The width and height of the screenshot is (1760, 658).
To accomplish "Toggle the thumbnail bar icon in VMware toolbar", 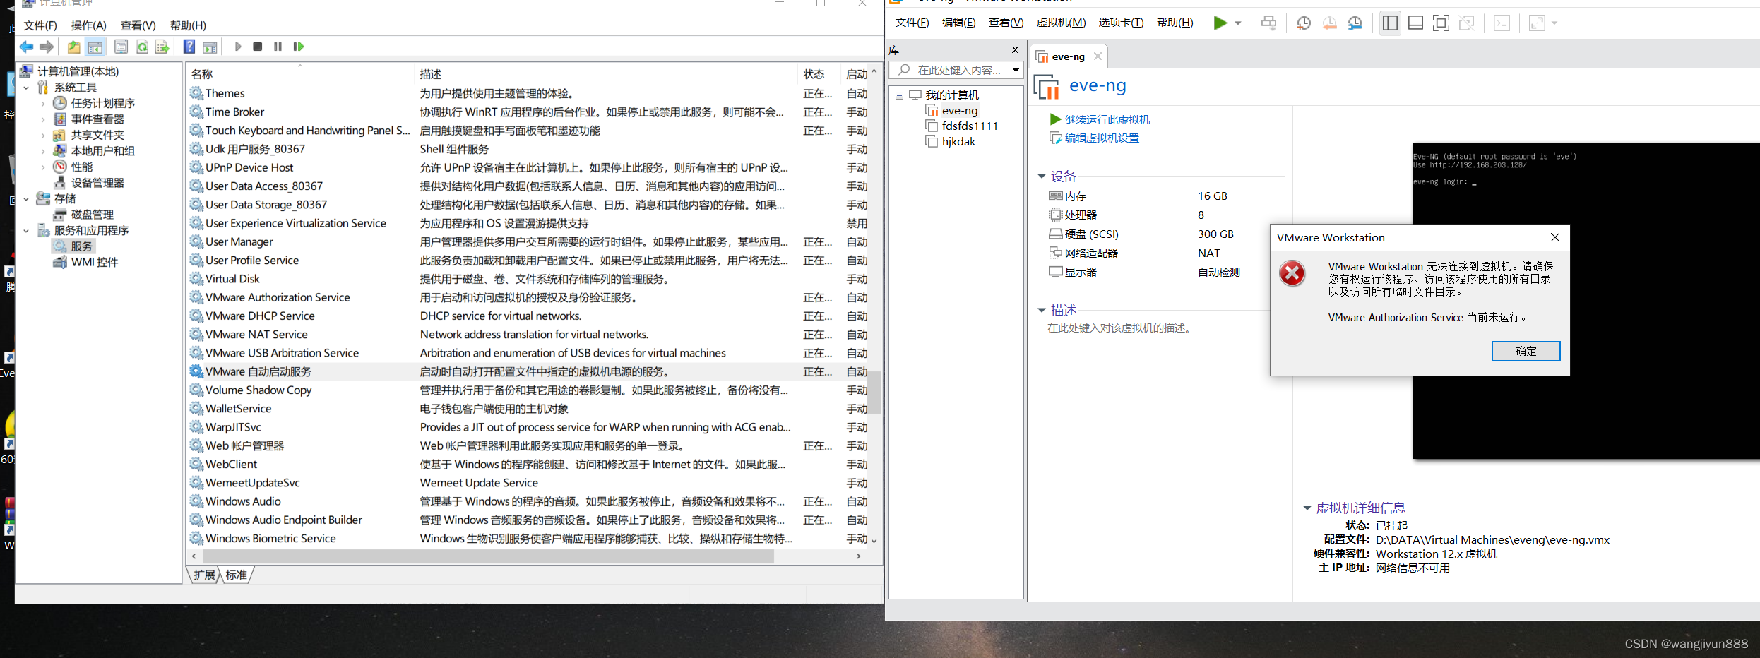I will coord(1415,23).
